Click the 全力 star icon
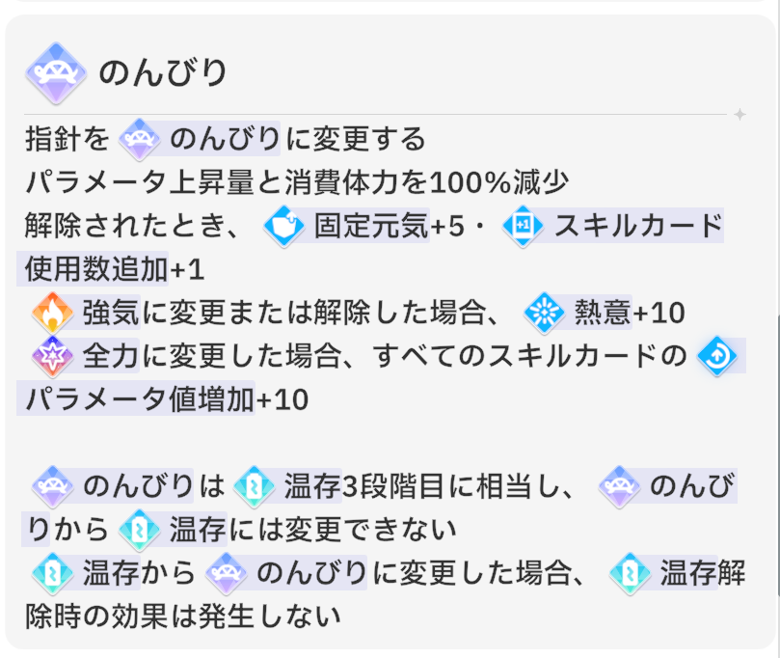This screenshot has width=780, height=658. point(52,356)
